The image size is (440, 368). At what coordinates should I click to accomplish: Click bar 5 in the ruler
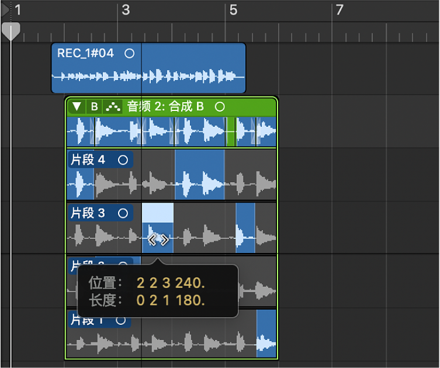[234, 10]
